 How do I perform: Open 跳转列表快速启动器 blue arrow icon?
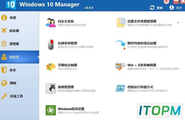coord(121,45)
